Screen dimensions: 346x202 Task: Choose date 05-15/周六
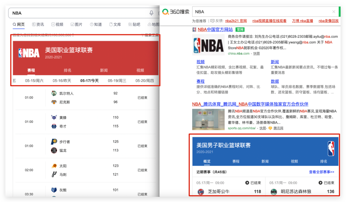point(34,81)
